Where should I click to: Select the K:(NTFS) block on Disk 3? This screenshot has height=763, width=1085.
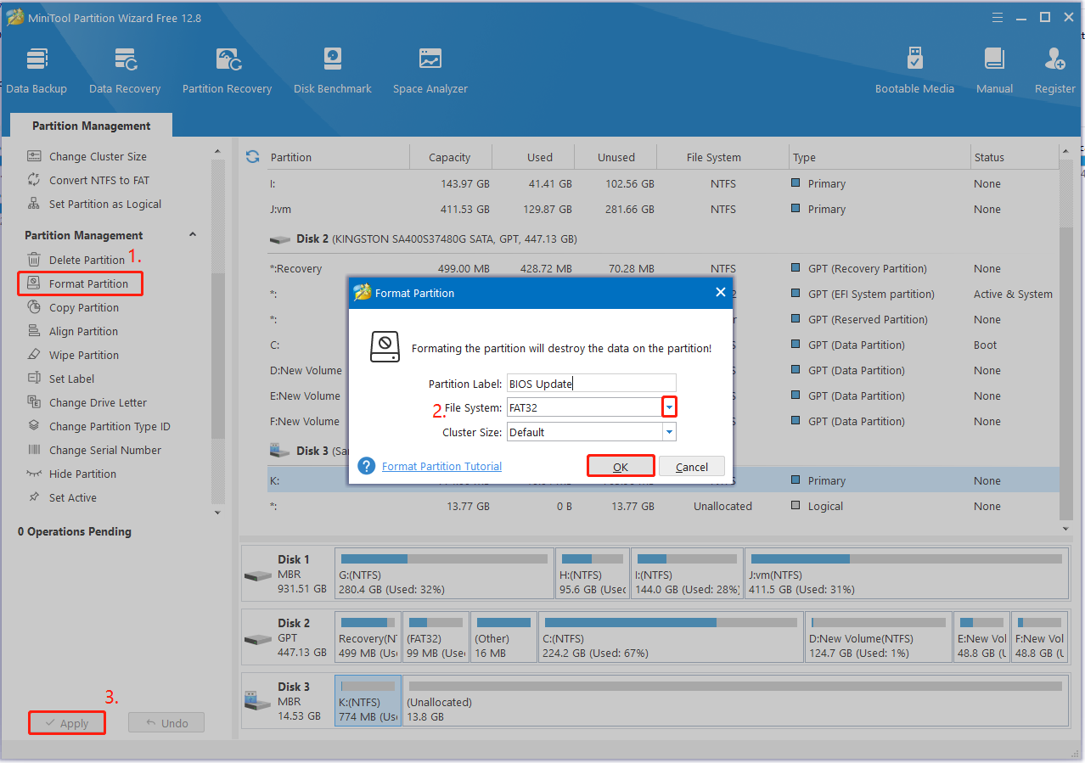click(x=368, y=701)
